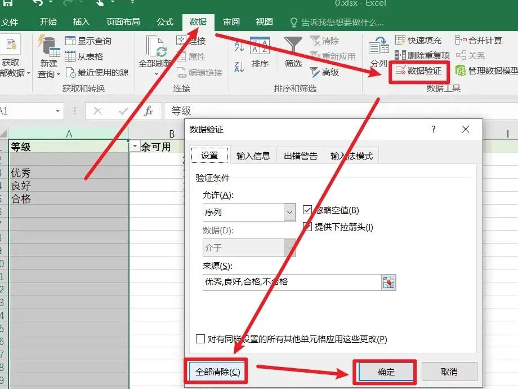Open the Name Box dropdown arrow
The image size is (518, 389).
(57, 111)
